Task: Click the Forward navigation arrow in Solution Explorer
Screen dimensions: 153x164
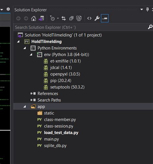Action: [x=26, y=18]
